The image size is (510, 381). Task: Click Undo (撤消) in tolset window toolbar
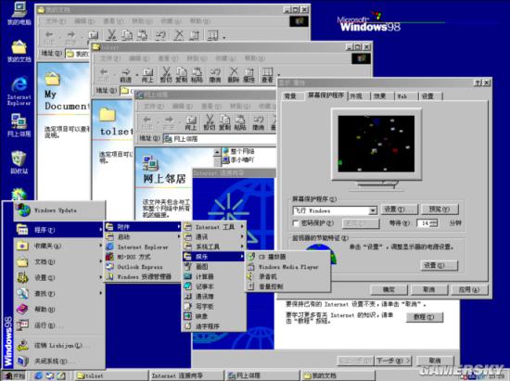(x=215, y=75)
